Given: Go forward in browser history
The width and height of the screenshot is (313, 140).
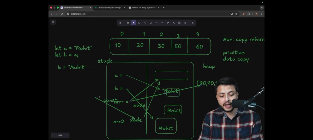Looking at the screenshot, I should [56, 14].
